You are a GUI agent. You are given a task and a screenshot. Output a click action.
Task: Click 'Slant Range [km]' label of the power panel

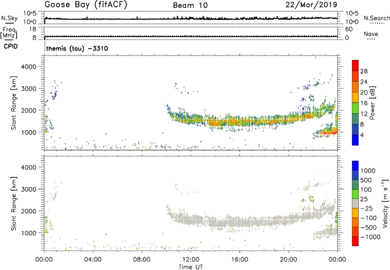click(x=14, y=103)
